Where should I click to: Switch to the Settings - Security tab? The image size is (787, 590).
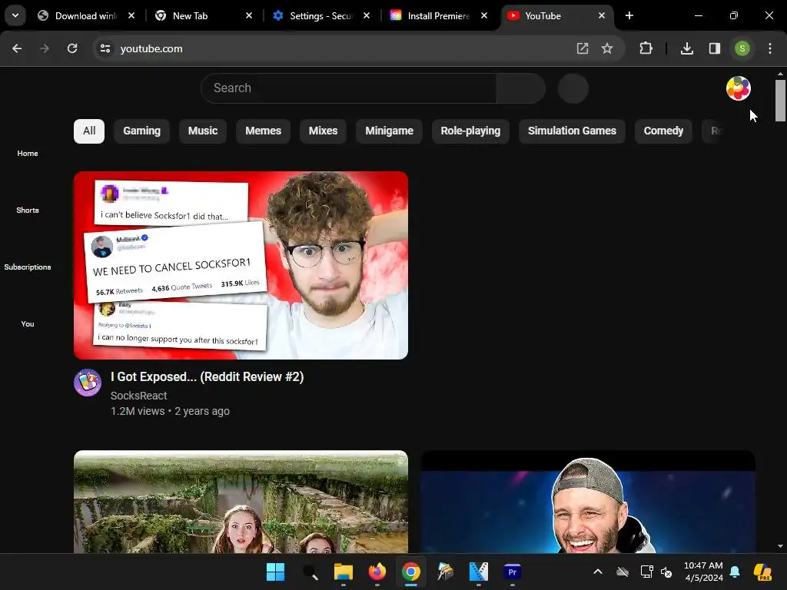point(321,15)
